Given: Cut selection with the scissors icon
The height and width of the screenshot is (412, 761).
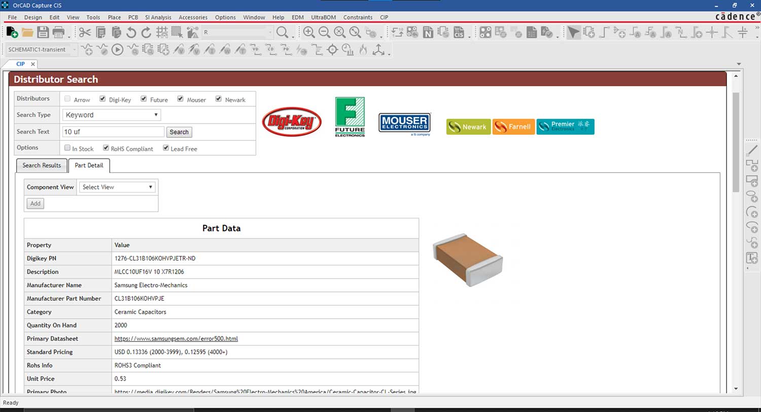Looking at the screenshot, I should (x=85, y=32).
